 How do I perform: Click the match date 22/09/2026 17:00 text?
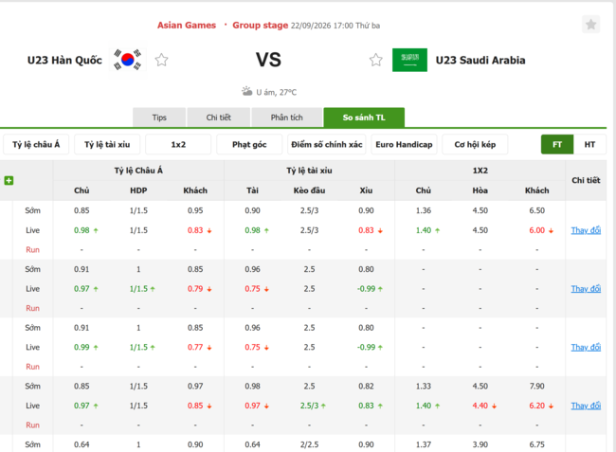[x=322, y=26]
